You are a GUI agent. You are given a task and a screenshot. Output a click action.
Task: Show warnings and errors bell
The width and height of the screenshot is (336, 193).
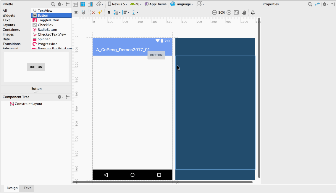coord(253,12)
